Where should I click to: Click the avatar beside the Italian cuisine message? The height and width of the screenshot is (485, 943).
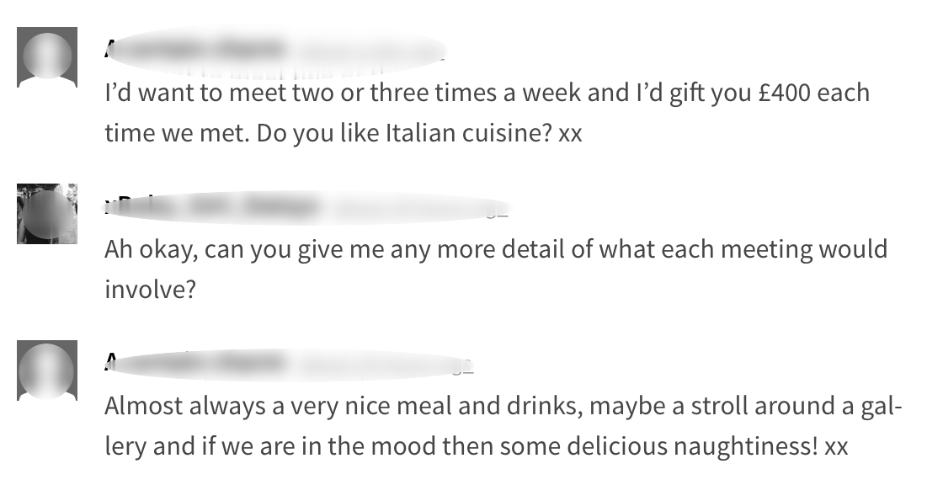pos(47,56)
